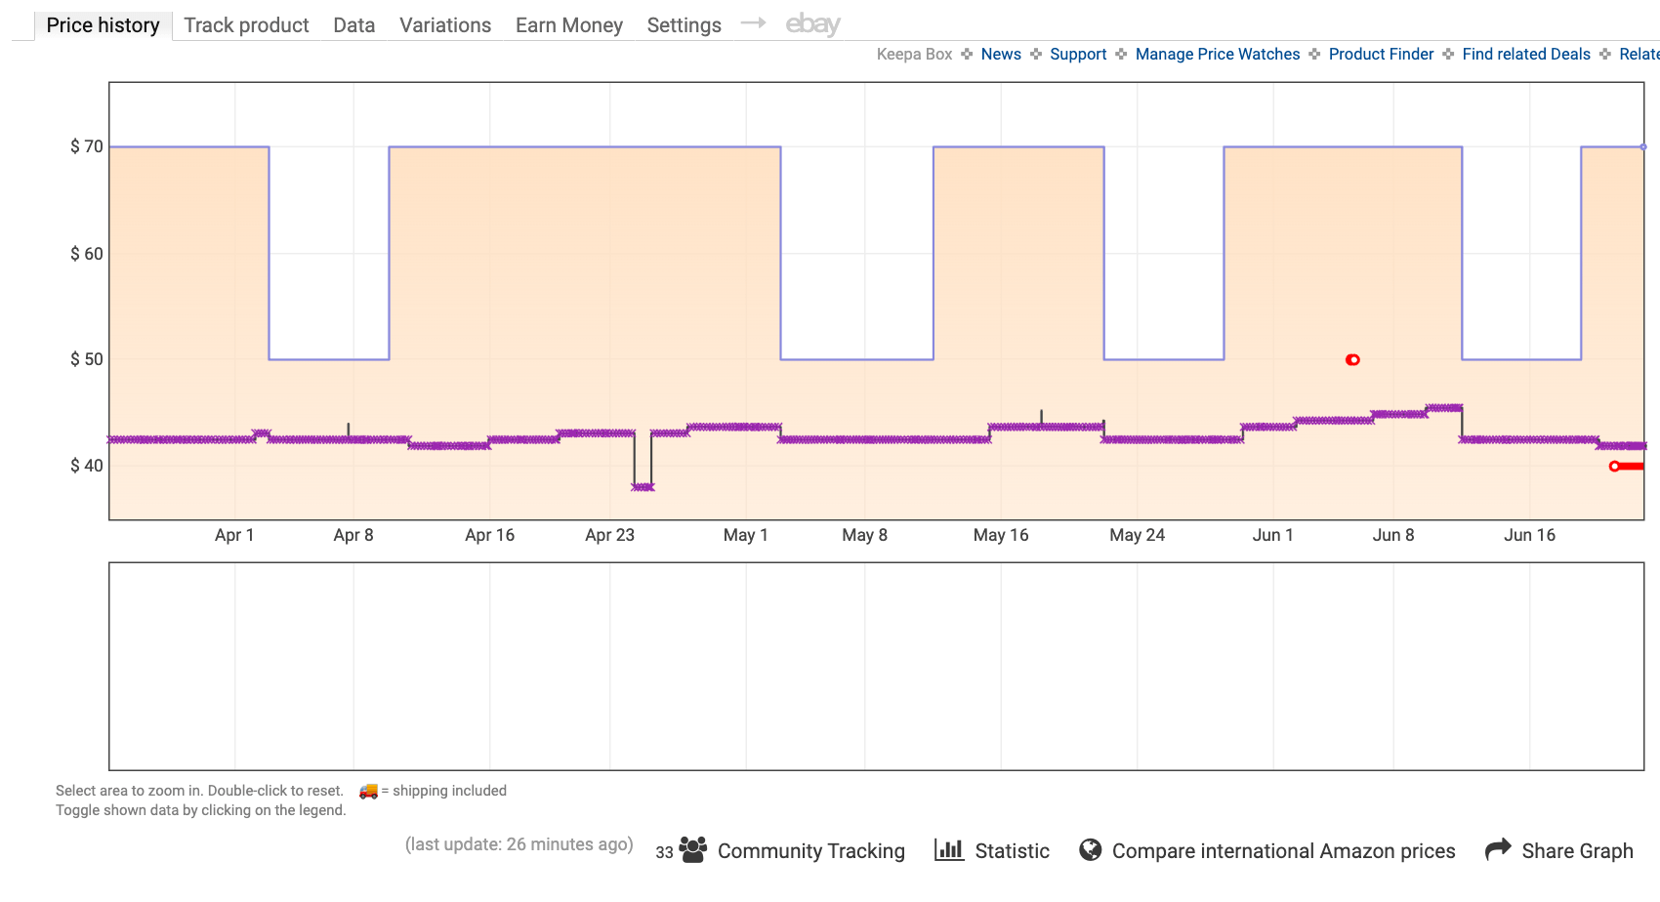Open the Earn Money tab
1660x902 pixels.
[x=569, y=25]
